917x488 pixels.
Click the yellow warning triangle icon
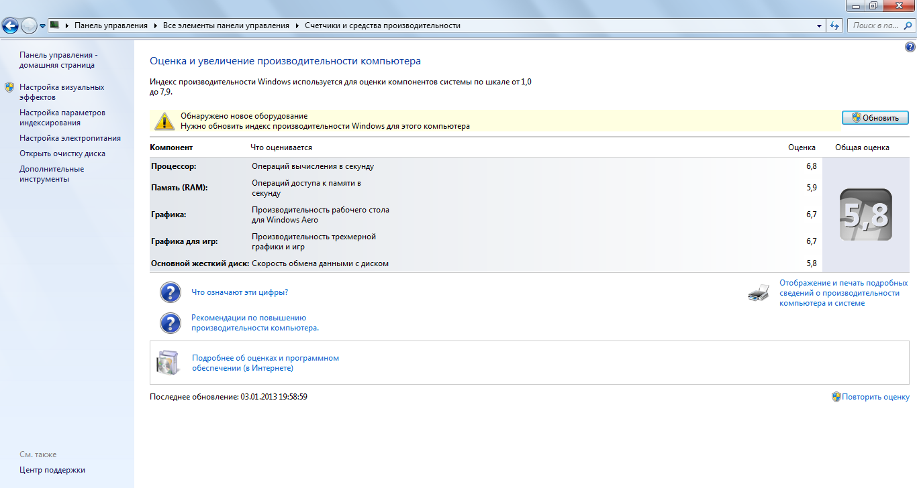pyautogui.click(x=164, y=121)
